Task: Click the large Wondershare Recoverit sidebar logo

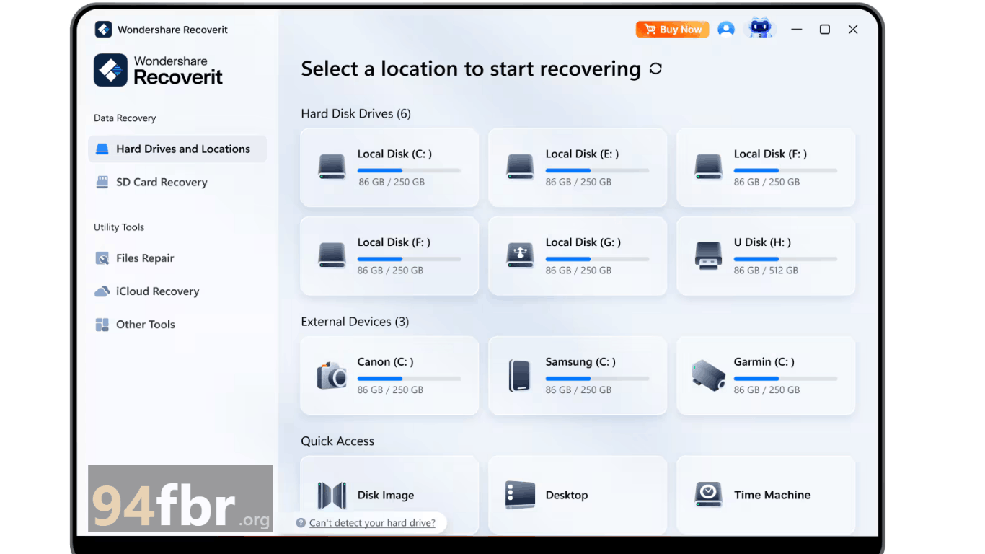Action: (159, 70)
